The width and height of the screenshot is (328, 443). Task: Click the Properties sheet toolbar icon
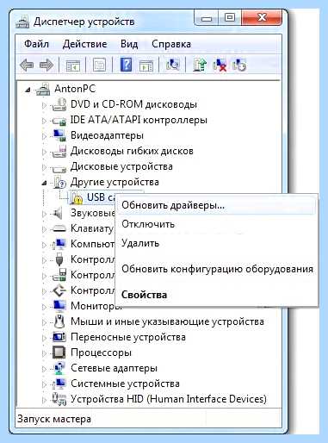click(99, 66)
